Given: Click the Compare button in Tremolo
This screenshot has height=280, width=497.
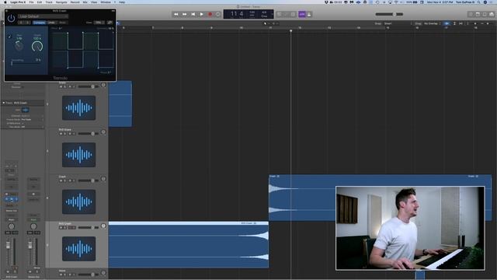Looking at the screenshot, I should (40, 23).
